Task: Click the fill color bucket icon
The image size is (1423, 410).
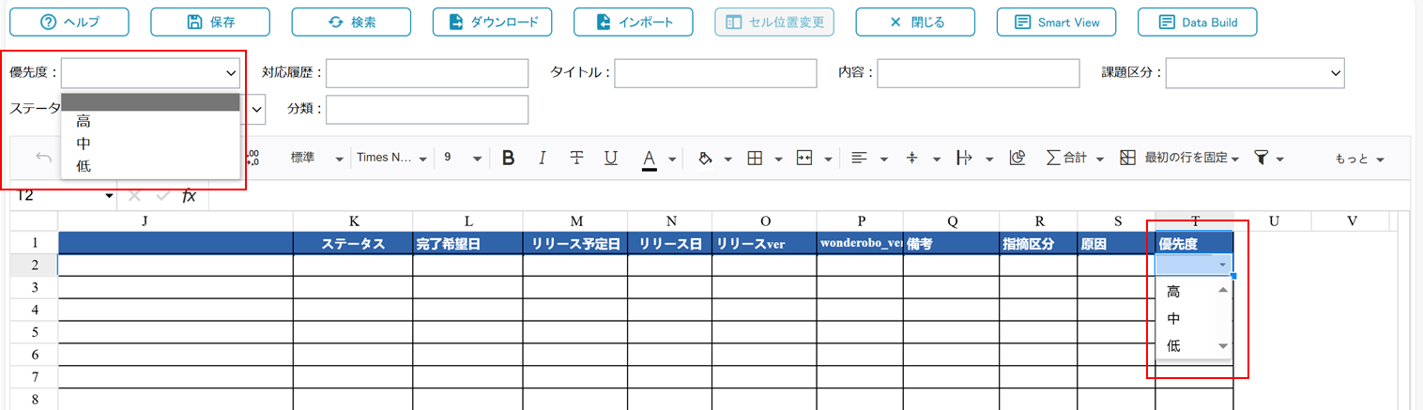Action: (x=705, y=158)
